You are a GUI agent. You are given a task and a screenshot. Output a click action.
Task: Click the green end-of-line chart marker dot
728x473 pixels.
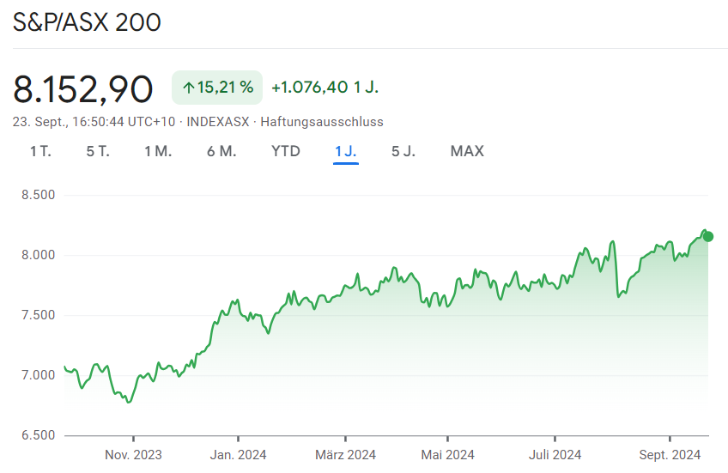pyautogui.click(x=708, y=237)
